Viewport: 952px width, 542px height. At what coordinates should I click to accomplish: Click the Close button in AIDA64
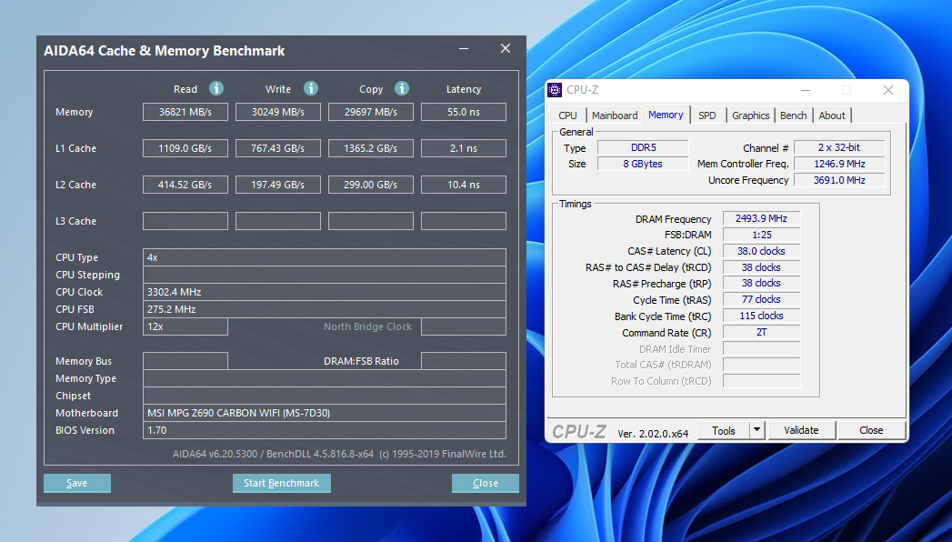(486, 483)
